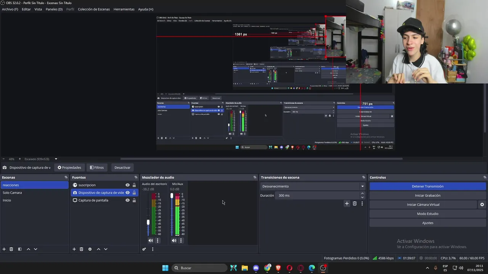
Task: Move source up in Fuentes list
Action: pyautogui.click(x=98, y=249)
